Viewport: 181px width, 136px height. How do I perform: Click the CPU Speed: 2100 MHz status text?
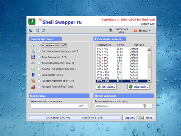click(58, 118)
